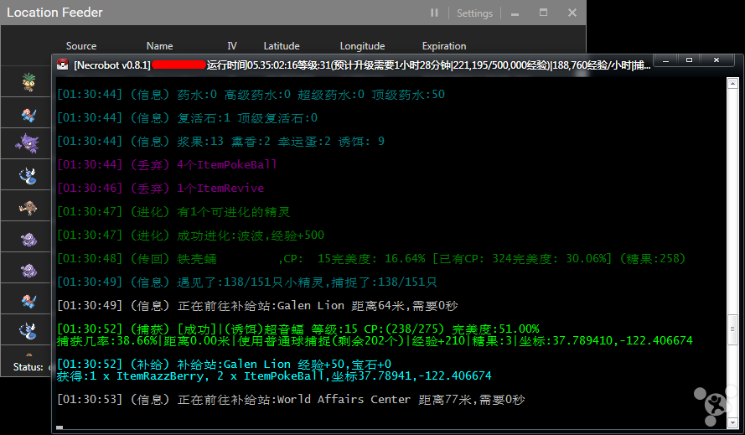The height and width of the screenshot is (435, 745).
Task: Click the console horizontal scroll left arrow
Action: pos(59,427)
